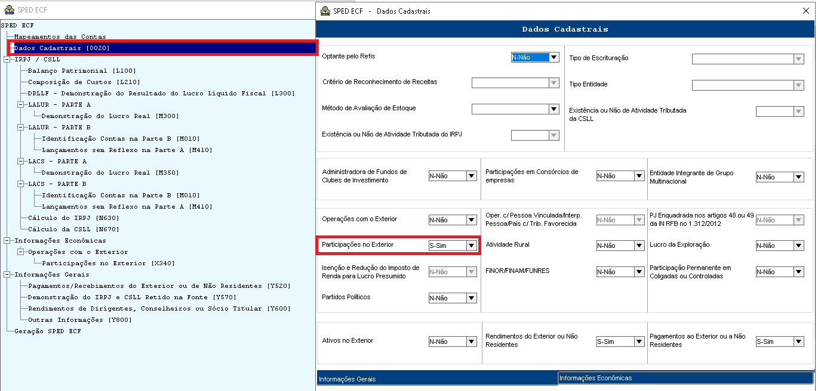Select Demonstração do Lucro Real [M350]

pyautogui.click(x=110, y=173)
